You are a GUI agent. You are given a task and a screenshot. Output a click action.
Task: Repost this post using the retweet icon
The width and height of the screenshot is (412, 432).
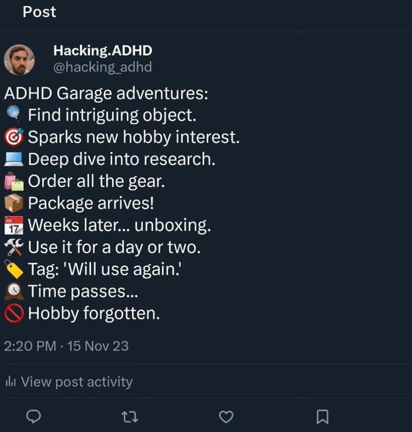point(130,416)
